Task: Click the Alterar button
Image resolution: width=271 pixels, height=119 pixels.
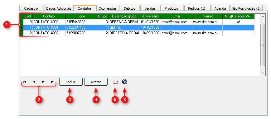Action: pyautogui.click(x=96, y=82)
